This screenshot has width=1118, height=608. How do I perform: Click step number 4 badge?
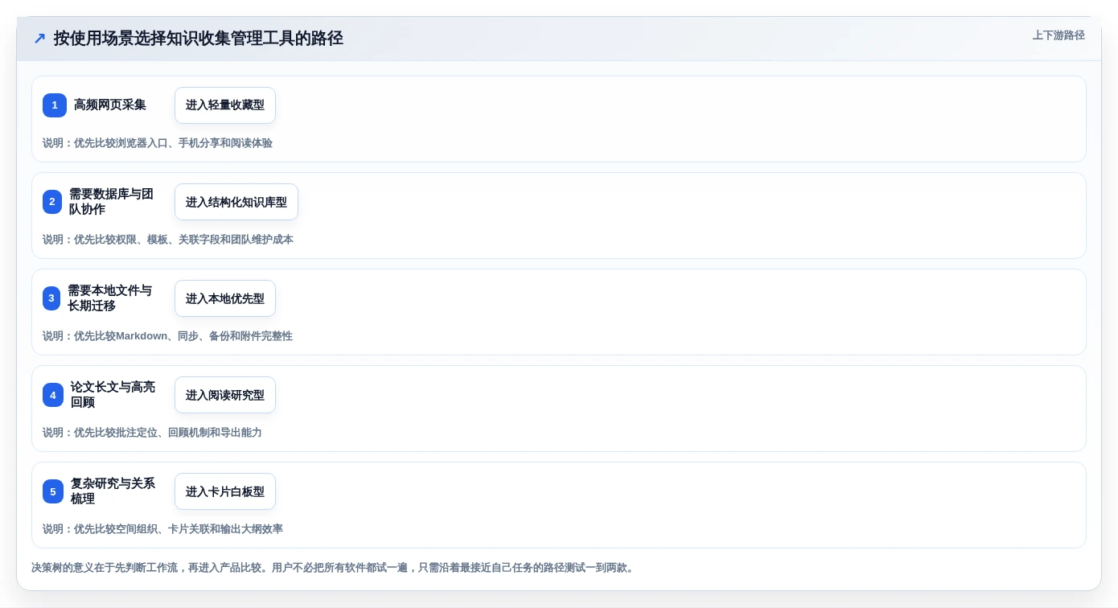53,395
